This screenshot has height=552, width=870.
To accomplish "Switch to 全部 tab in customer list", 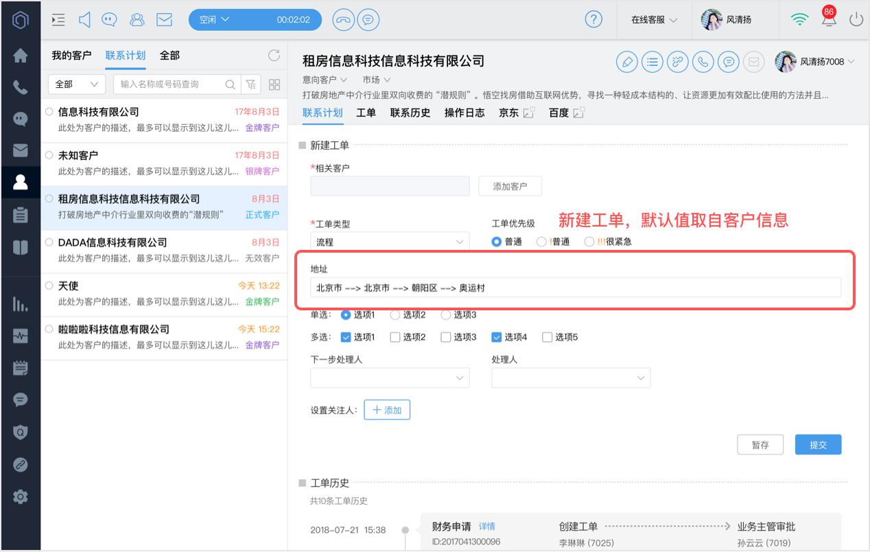I will pos(169,56).
